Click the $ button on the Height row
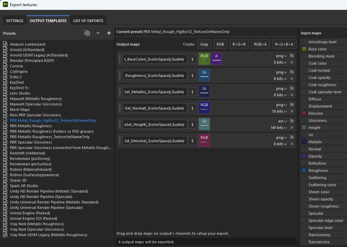 pos(192,125)
